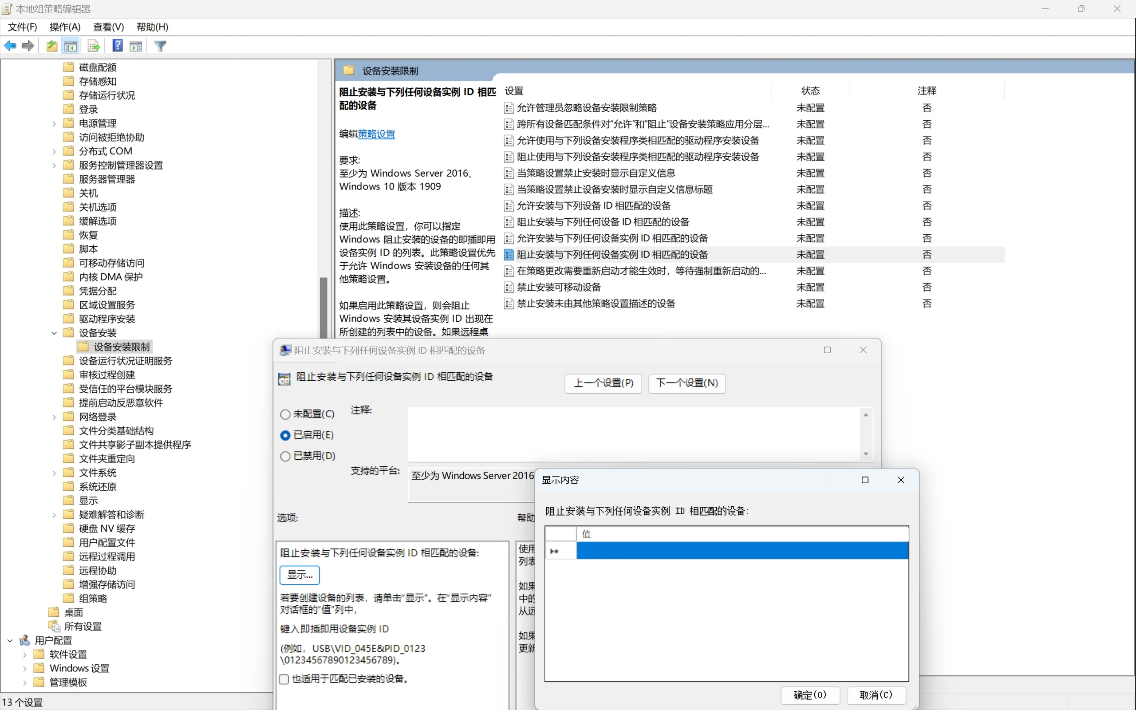Click the up one level folder icon
The height and width of the screenshot is (710, 1136).
click(51, 46)
